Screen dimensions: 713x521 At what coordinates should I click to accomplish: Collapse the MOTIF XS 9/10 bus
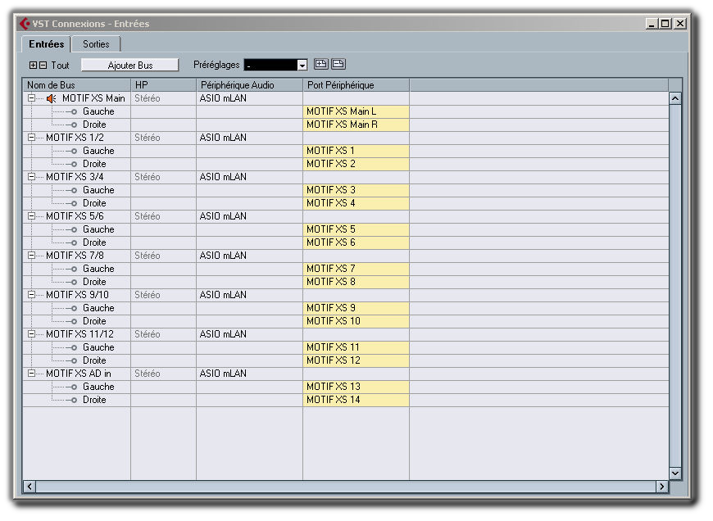pyautogui.click(x=31, y=295)
